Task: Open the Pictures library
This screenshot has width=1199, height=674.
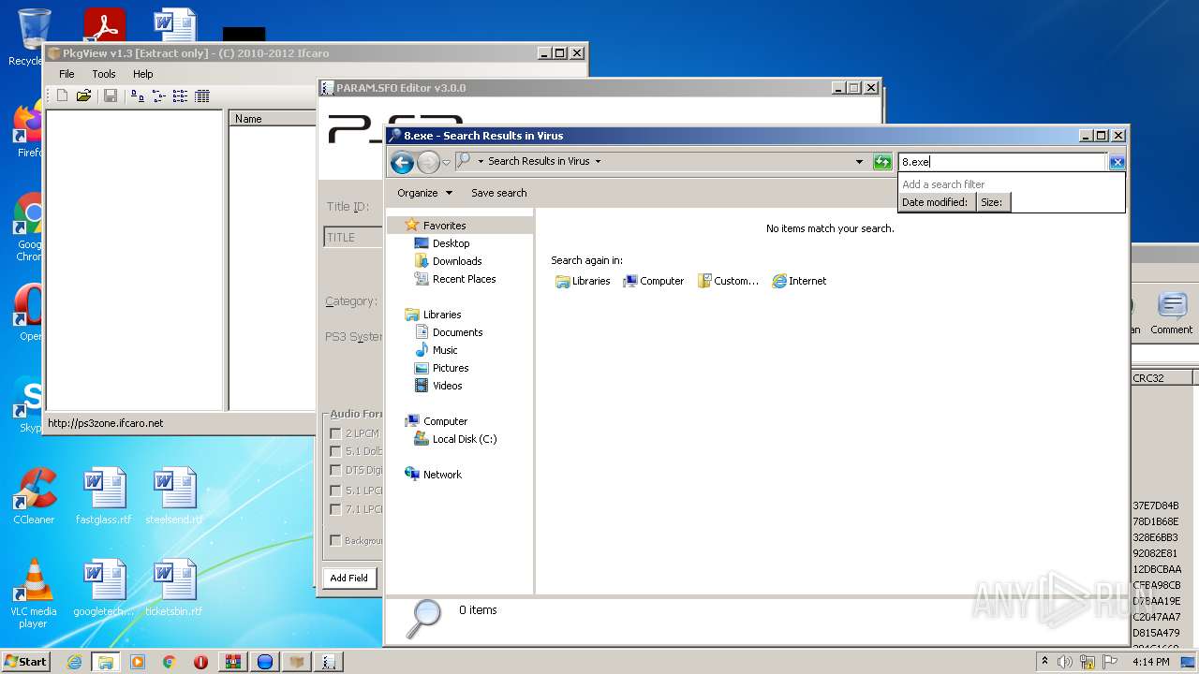Action: point(451,368)
